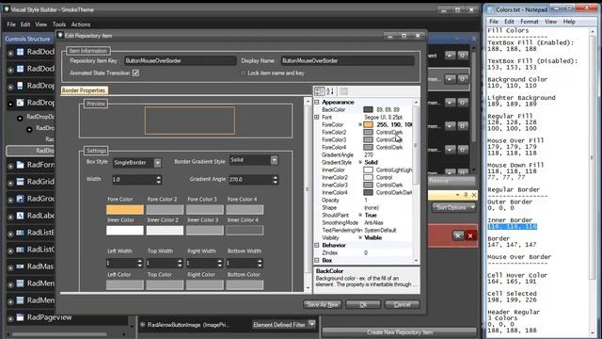Open Tools menu in Visual Style Builder
Viewport: 602px width, 339px height.
point(59,24)
